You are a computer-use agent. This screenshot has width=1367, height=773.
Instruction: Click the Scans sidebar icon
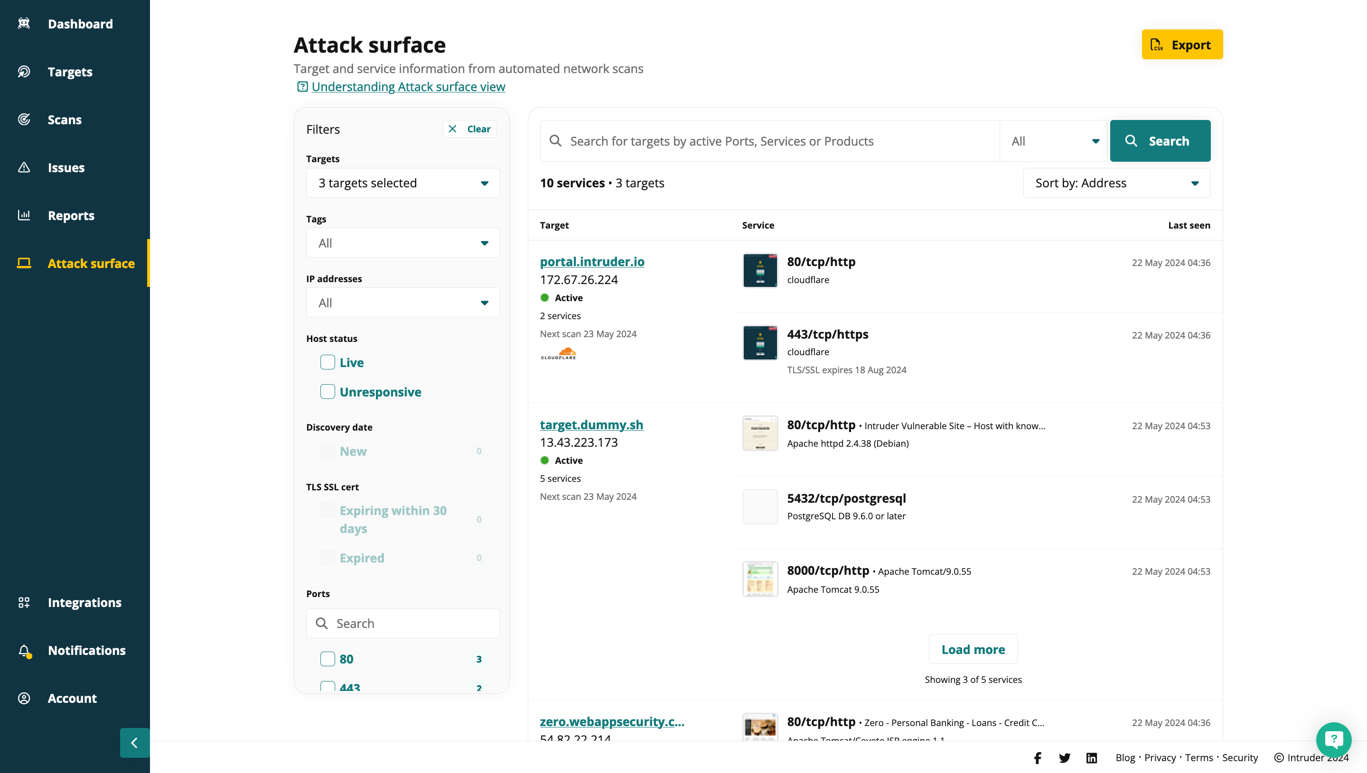click(x=24, y=119)
